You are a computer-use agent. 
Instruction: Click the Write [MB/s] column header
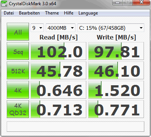coord(116,37)
